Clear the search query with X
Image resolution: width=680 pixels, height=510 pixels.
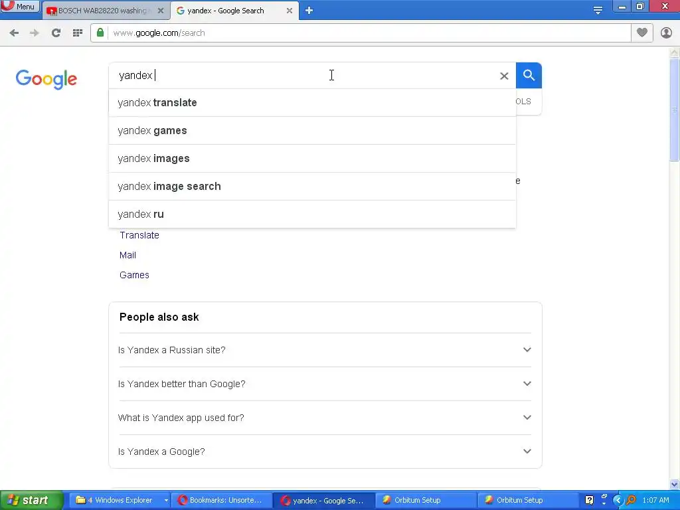(x=504, y=76)
